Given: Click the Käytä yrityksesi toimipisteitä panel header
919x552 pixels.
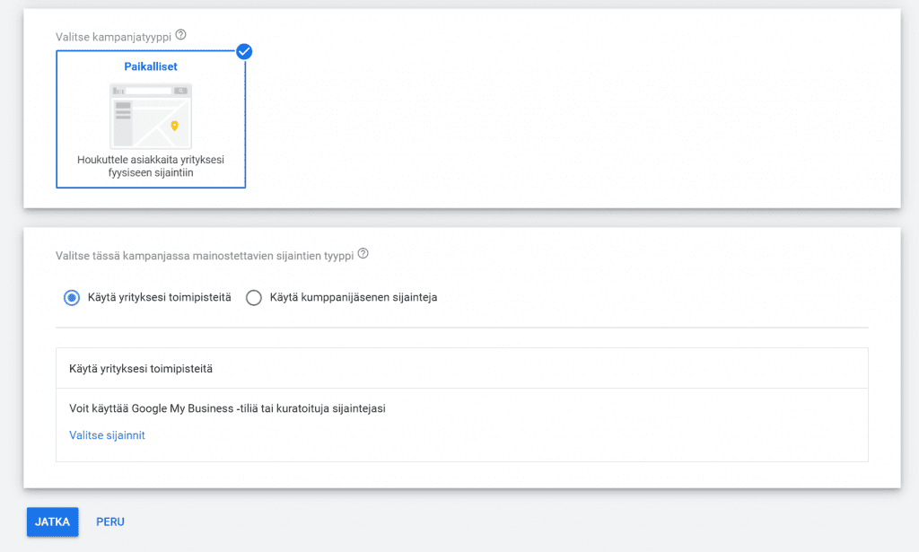Looking at the screenshot, I should coord(141,368).
